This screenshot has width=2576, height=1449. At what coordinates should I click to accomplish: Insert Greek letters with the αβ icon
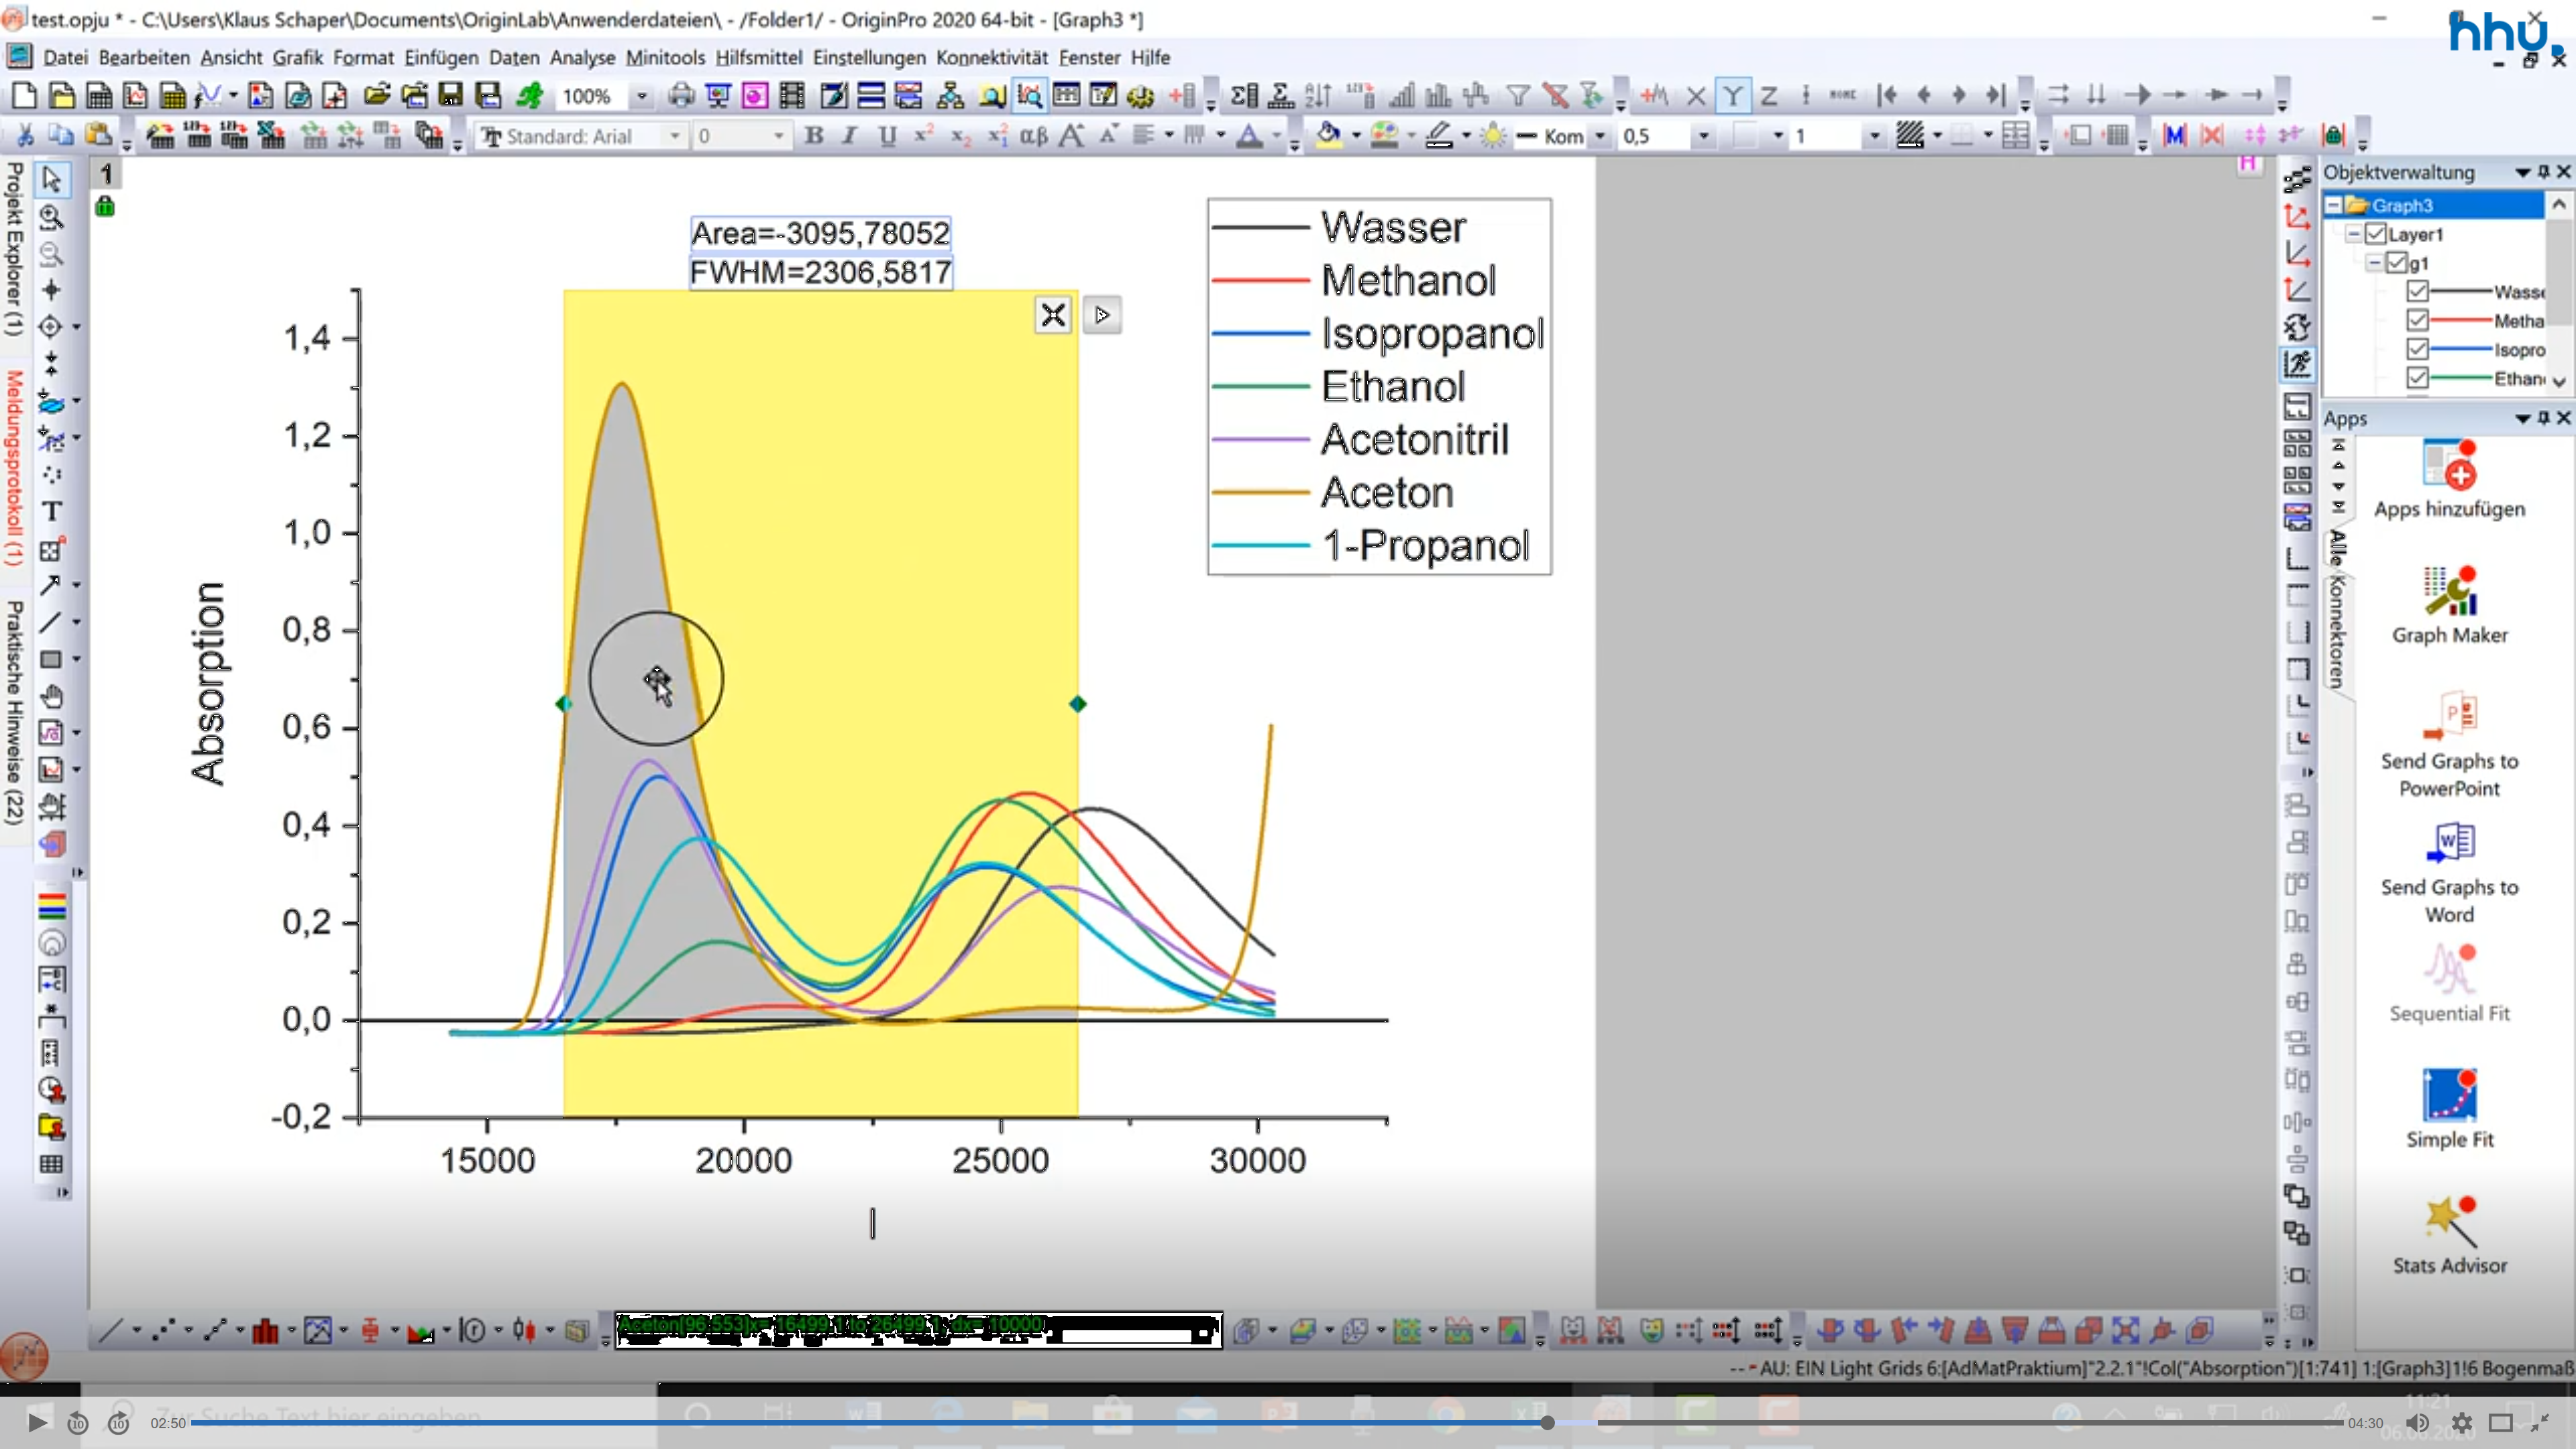click(1033, 135)
